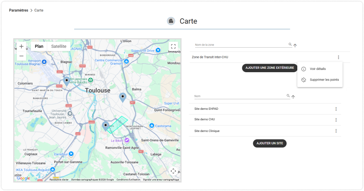This screenshot has height=191, width=364.
Task: Select Site demo CHU row
Action: 265,120
